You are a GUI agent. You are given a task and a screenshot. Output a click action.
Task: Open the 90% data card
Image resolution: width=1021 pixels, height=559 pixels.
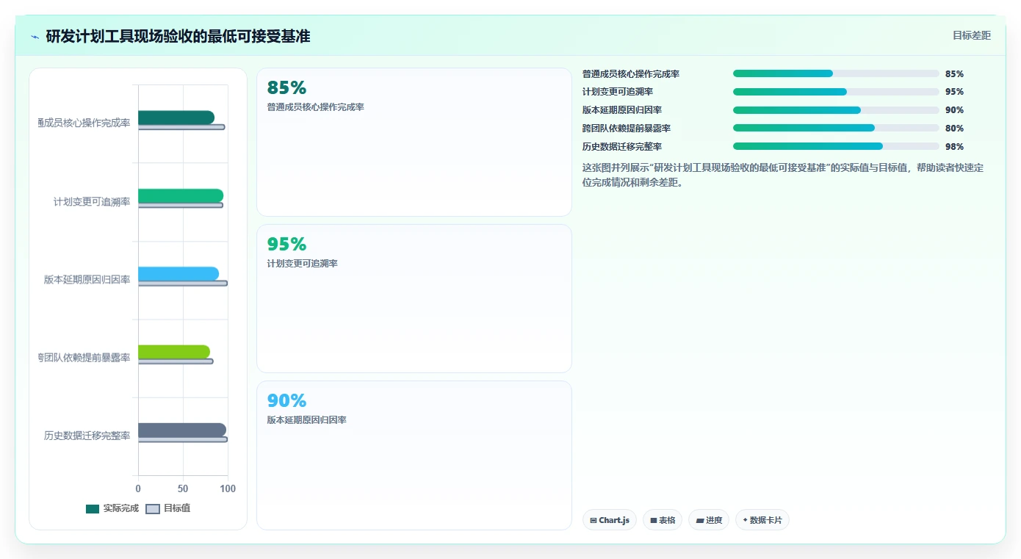point(414,455)
